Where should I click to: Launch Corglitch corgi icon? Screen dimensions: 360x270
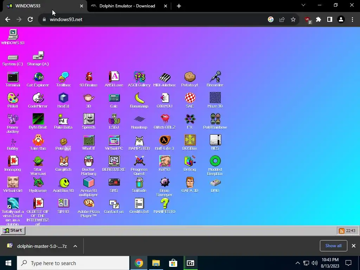pyautogui.click(x=63, y=164)
